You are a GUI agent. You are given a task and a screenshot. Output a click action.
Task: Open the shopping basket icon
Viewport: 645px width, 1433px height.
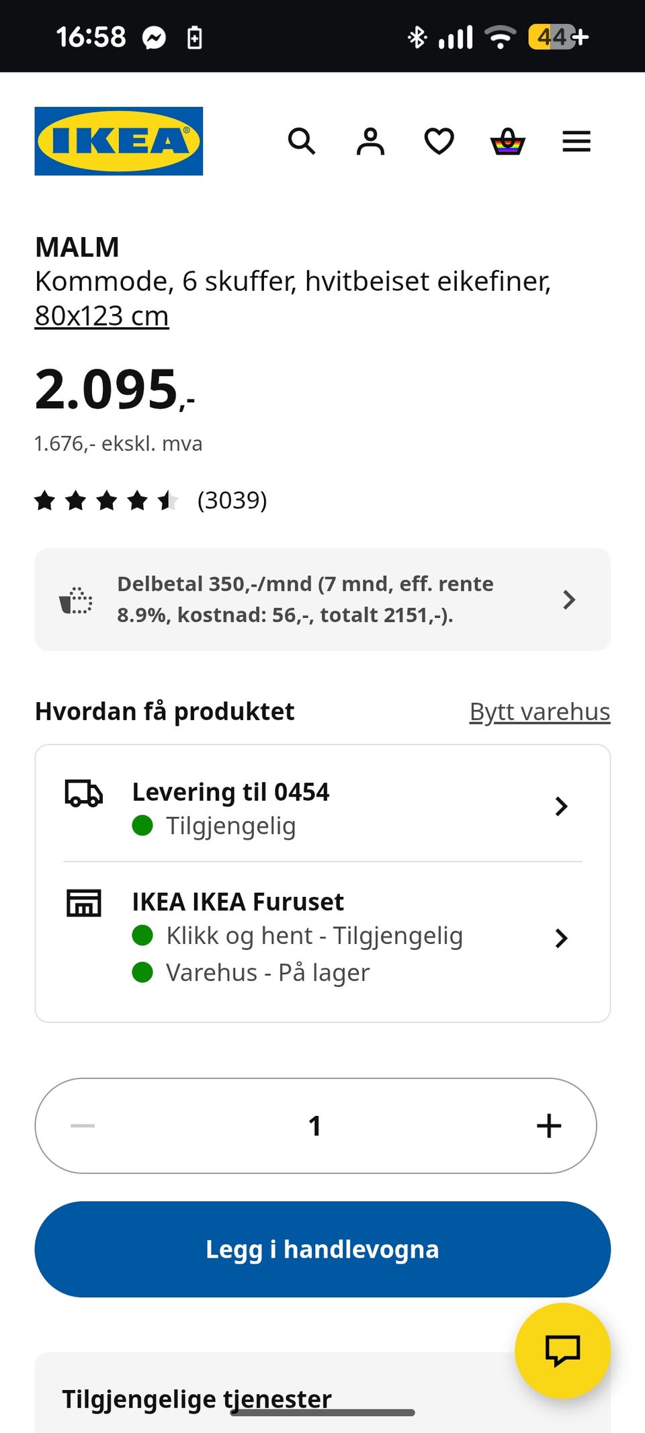pos(508,142)
